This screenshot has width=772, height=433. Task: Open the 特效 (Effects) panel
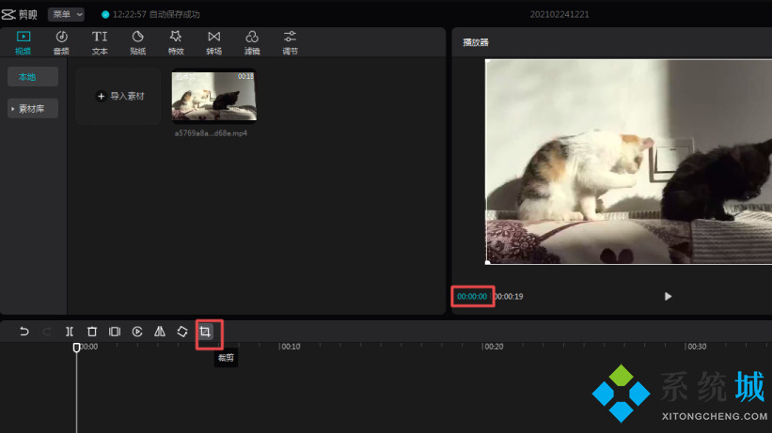point(175,42)
